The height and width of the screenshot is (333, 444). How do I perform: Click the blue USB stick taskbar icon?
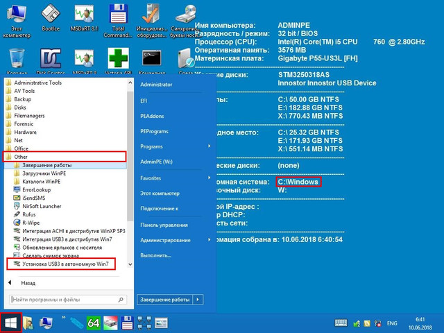(76, 323)
